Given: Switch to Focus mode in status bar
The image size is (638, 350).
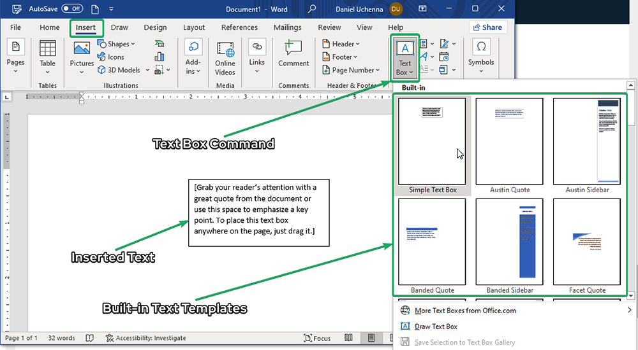Looking at the screenshot, I should tap(317, 338).
